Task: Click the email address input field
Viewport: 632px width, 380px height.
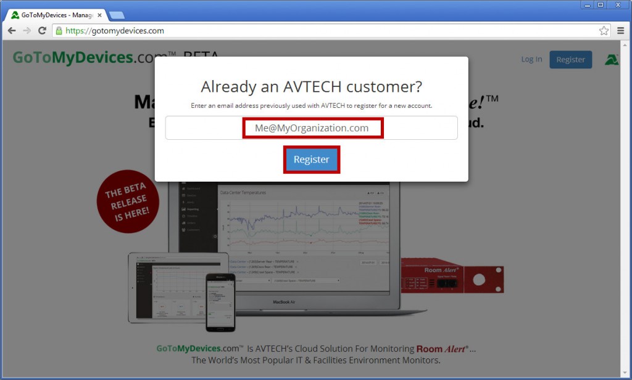Action: (x=312, y=127)
